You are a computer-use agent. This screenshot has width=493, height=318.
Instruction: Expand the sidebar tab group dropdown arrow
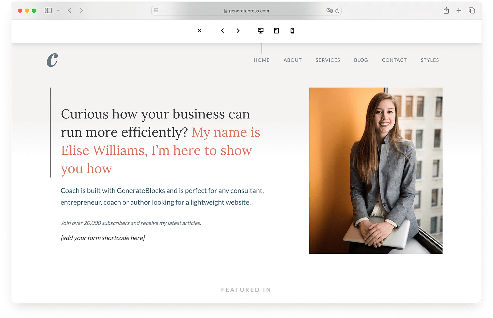(58, 10)
